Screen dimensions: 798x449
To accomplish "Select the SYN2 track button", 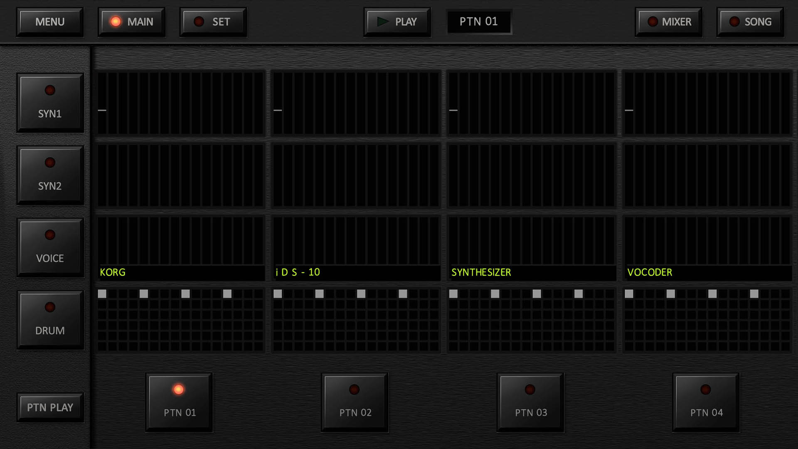I will coord(50,175).
